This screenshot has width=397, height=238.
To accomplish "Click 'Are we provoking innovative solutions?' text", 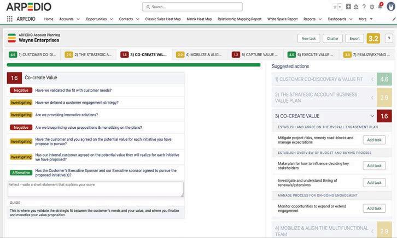I will (67, 115).
